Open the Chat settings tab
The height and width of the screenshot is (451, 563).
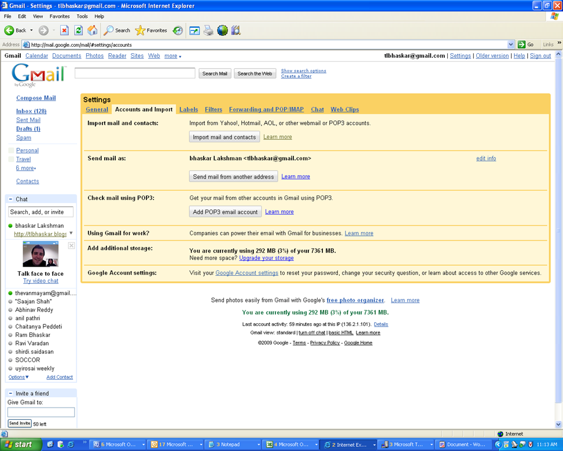point(318,109)
